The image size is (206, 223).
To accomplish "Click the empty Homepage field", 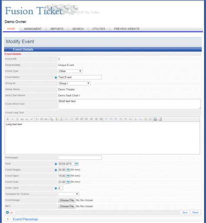I will (80, 158).
